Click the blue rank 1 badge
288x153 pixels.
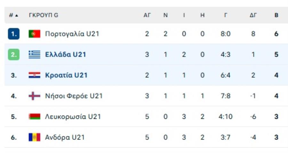point(13,34)
